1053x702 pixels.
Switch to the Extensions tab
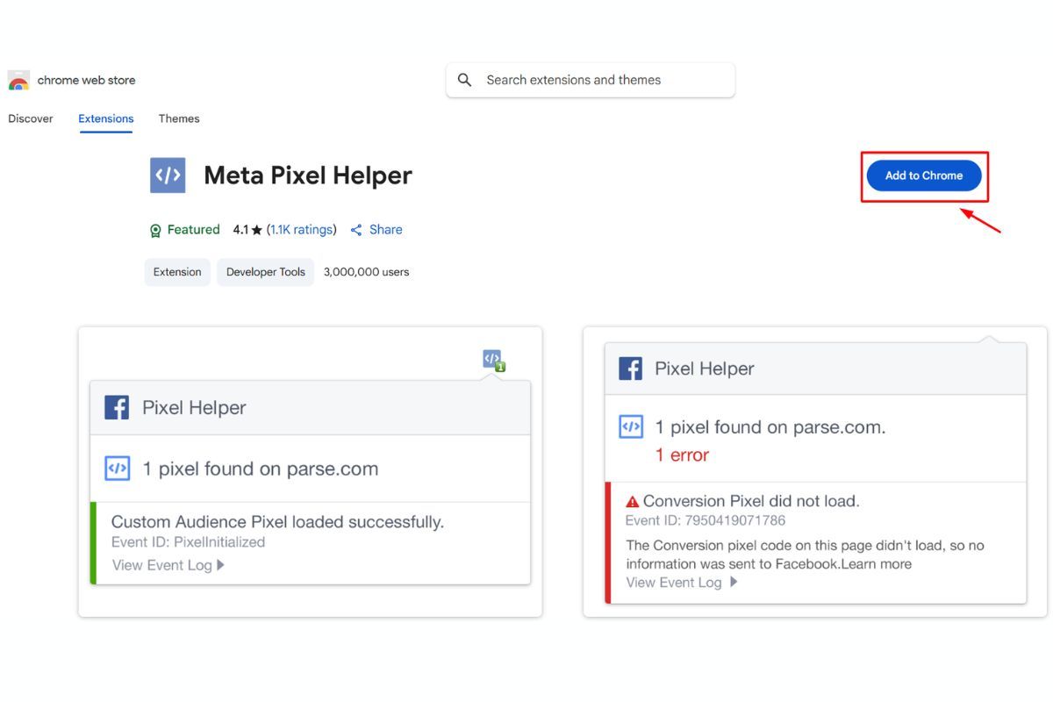tap(105, 118)
